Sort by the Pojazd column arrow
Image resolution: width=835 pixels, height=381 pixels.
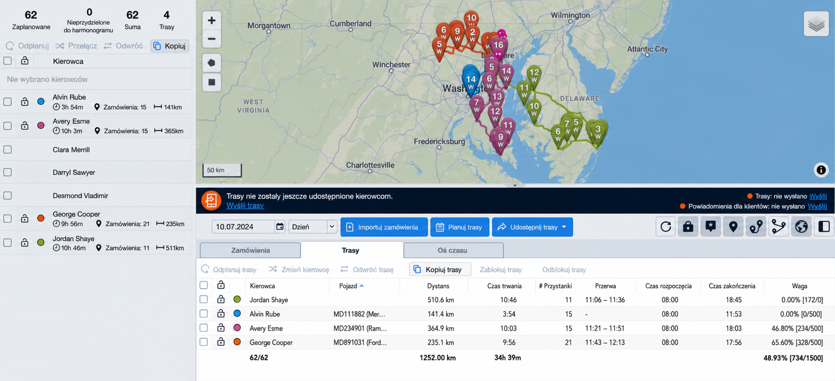click(x=362, y=286)
